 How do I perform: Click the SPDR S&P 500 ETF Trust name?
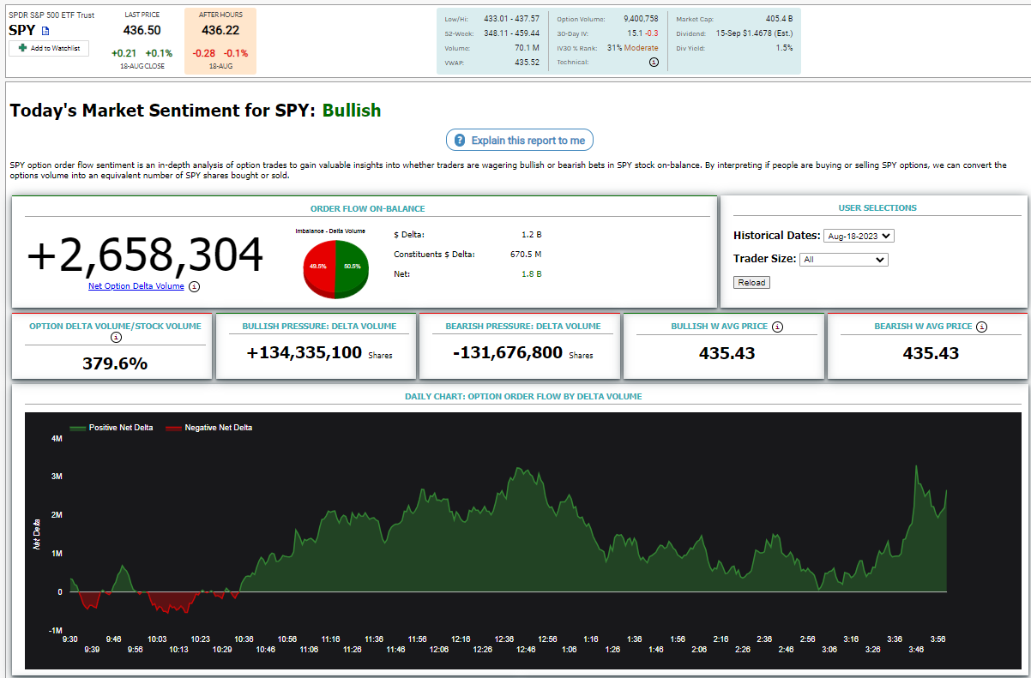[51, 15]
